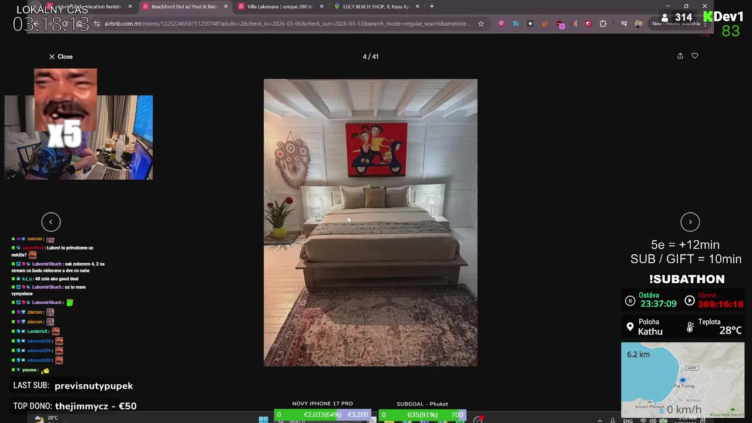
Task: Switch to LUCY BEACH SHOP tab
Action: tap(376, 6)
